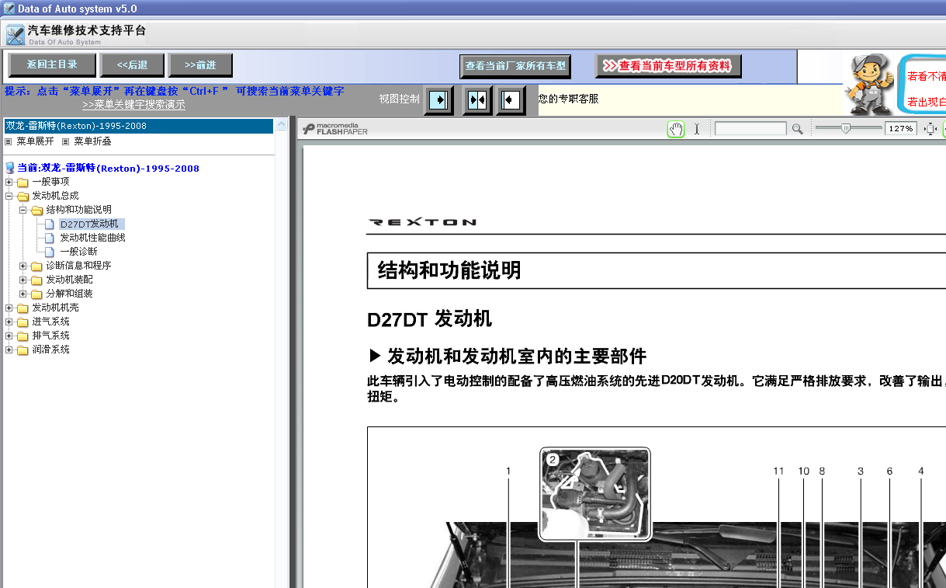The image size is (946, 588).
Task: Click the tree panel scroll-up arrow
Action: [x=282, y=124]
